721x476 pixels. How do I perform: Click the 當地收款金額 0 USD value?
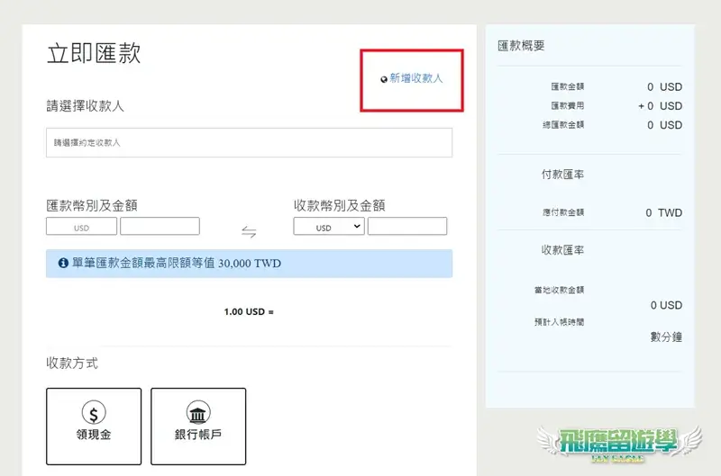click(666, 305)
